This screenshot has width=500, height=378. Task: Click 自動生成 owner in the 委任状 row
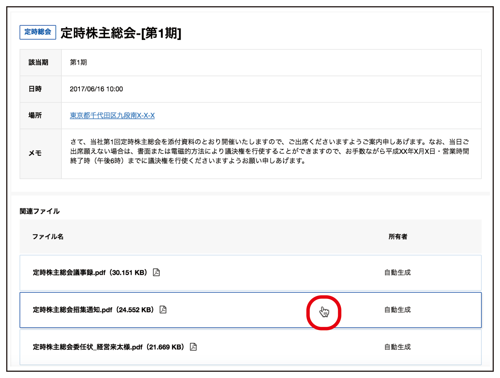(398, 347)
